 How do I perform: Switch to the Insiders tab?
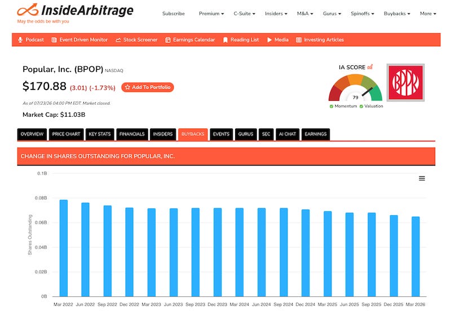pos(163,134)
